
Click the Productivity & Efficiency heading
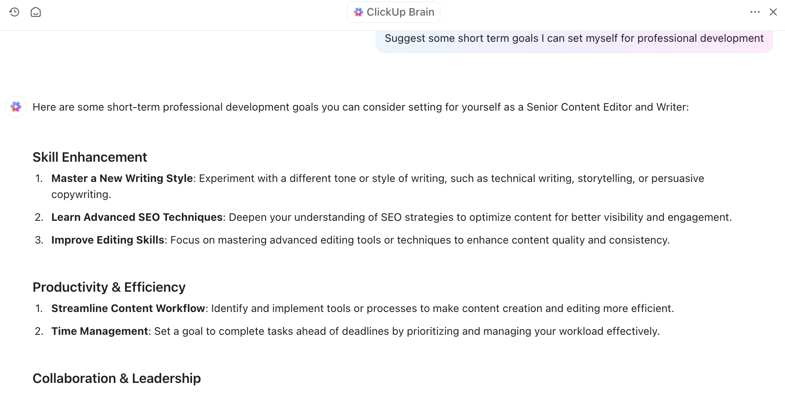coord(109,287)
